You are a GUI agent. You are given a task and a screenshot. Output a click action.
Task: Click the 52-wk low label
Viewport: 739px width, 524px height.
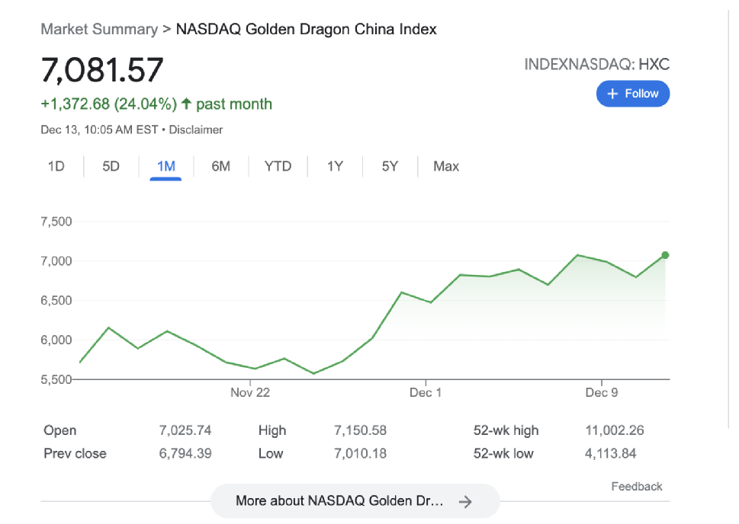[503, 453]
